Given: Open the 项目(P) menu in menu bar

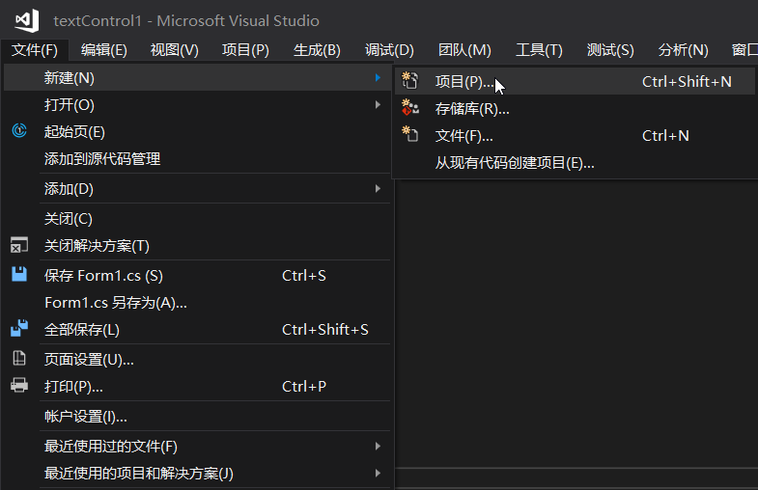Looking at the screenshot, I should tap(245, 50).
